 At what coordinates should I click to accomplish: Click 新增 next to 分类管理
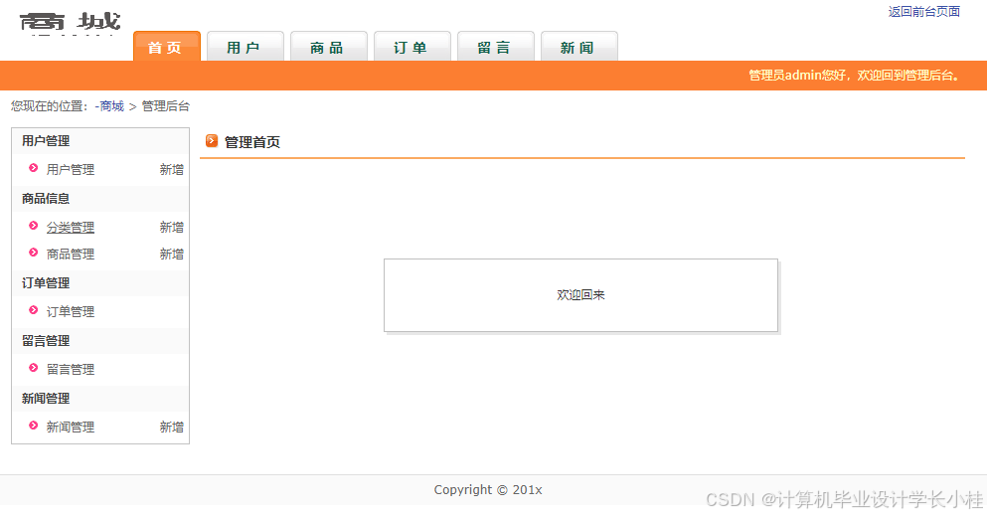coord(171,227)
